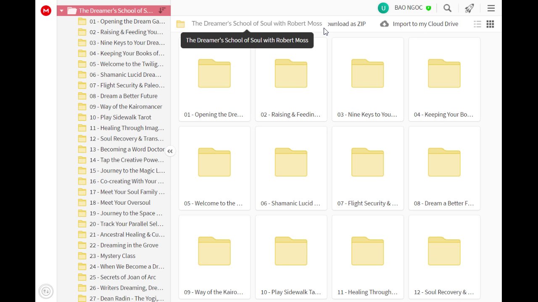This screenshot has width=538, height=302.
Task: Collapse The Dreamer's School of Soul tree root
Action: 62,11
